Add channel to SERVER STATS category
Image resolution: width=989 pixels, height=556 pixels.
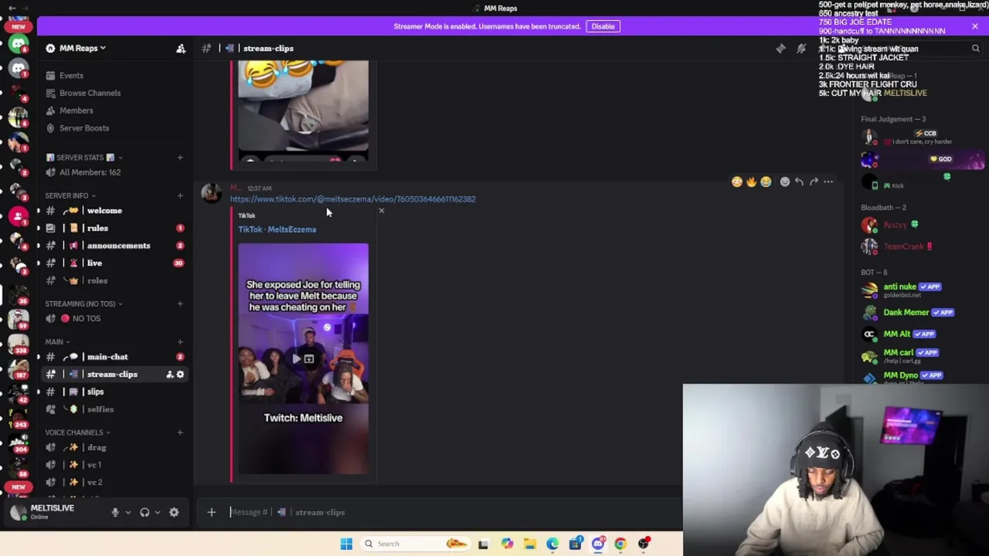click(180, 158)
